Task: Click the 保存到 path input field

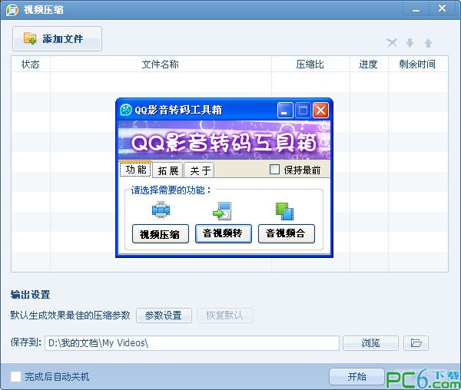Action: click(192, 343)
